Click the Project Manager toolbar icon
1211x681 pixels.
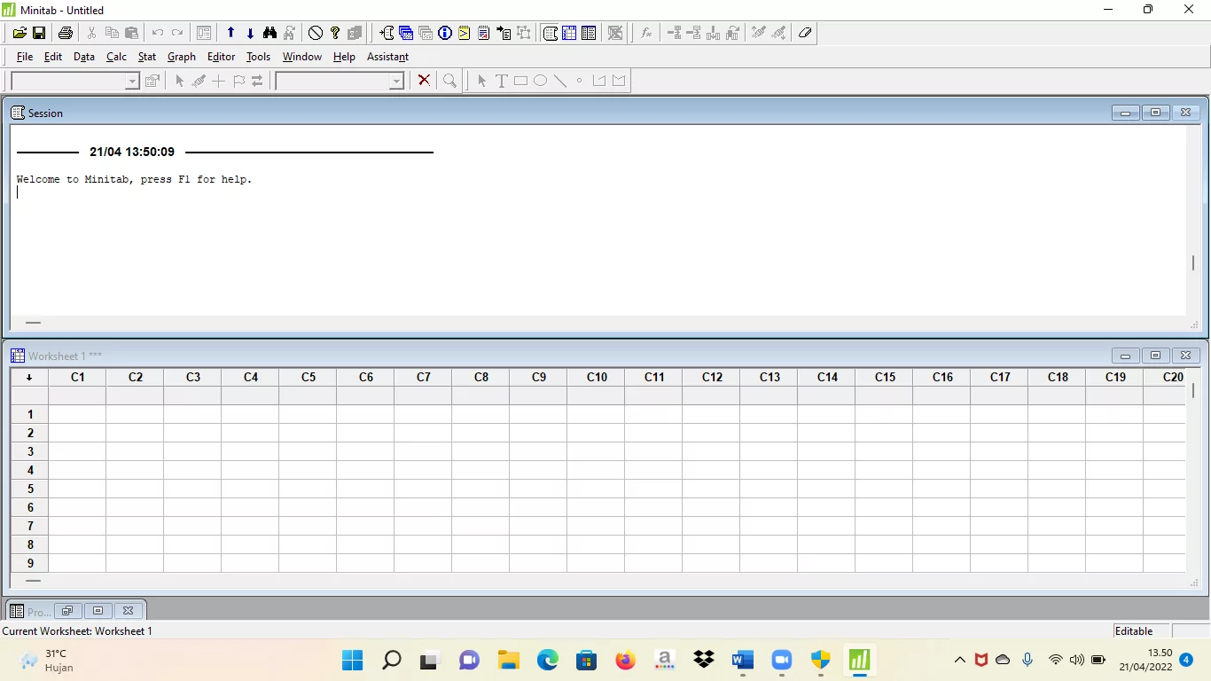589,33
